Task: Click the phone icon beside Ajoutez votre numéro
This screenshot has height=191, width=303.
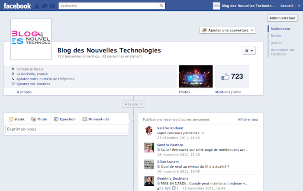Action: tap(13, 79)
